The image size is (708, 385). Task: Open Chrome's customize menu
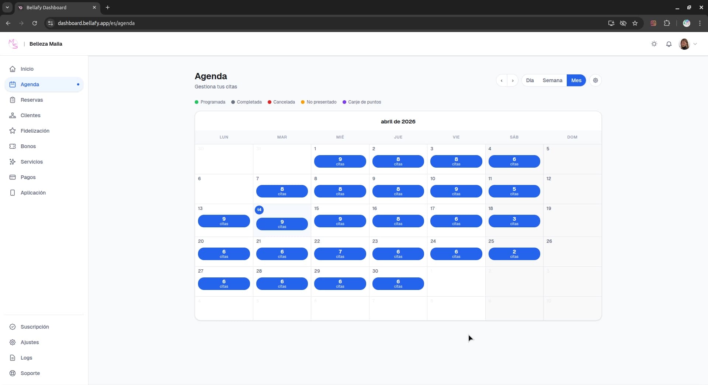[x=700, y=23]
